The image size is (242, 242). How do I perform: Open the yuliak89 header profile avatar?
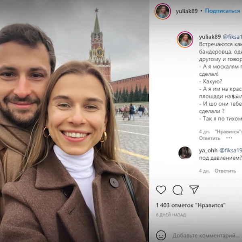point(163,11)
